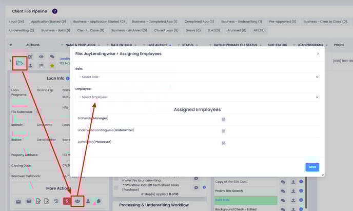This screenshot has width=353, height=211.
Task: Click the Assigned Employees heading
Action: 197,109
